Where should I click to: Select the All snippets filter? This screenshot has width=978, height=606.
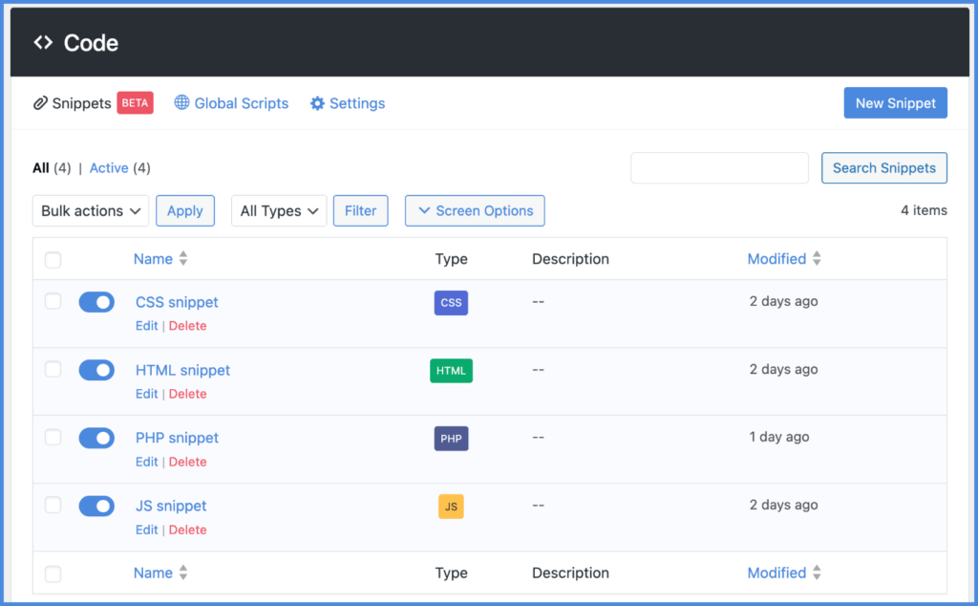42,167
